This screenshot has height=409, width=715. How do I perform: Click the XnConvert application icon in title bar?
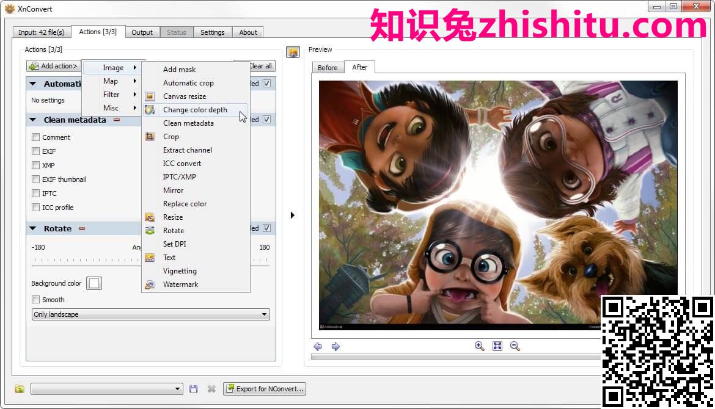9,9
